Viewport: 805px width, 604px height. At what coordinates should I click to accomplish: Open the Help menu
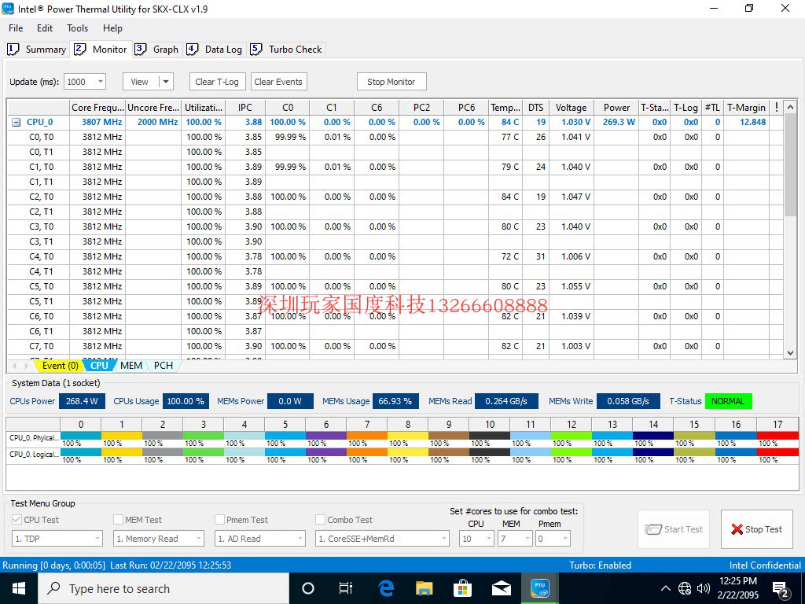pyautogui.click(x=112, y=28)
